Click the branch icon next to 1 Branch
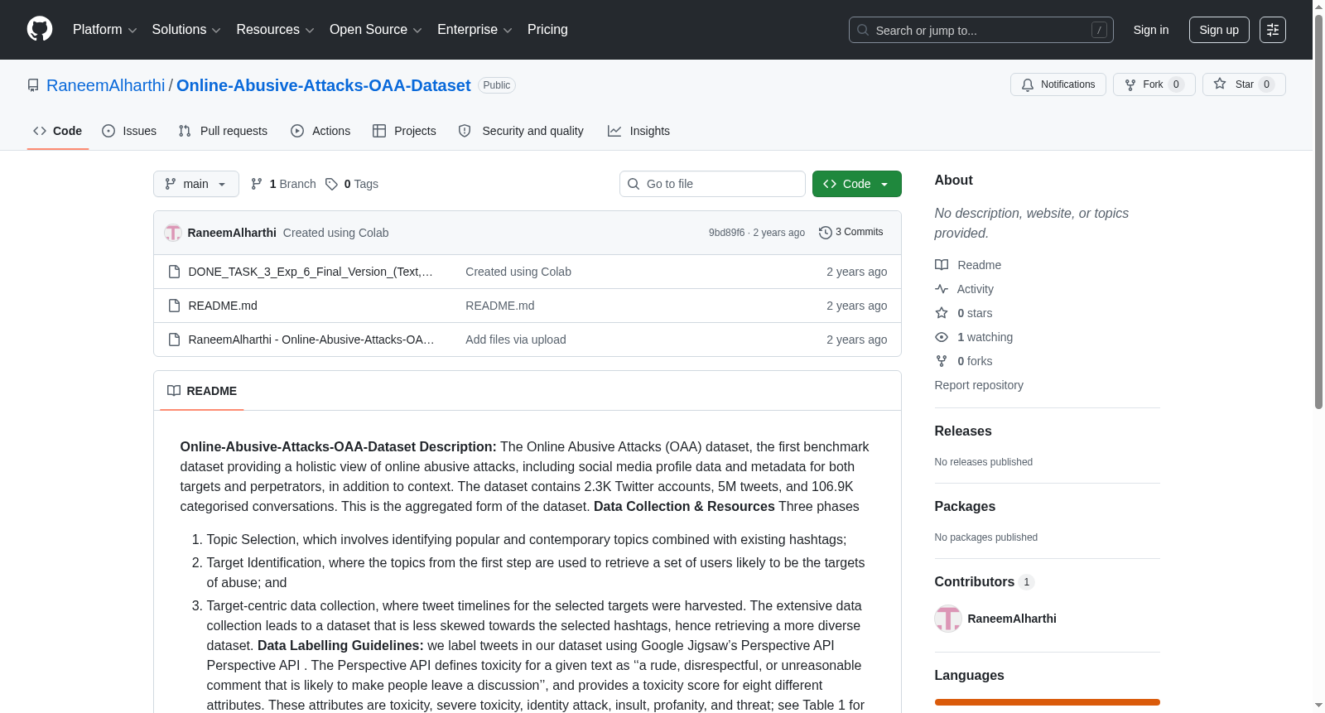This screenshot has height=713, width=1325. click(x=257, y=184)
